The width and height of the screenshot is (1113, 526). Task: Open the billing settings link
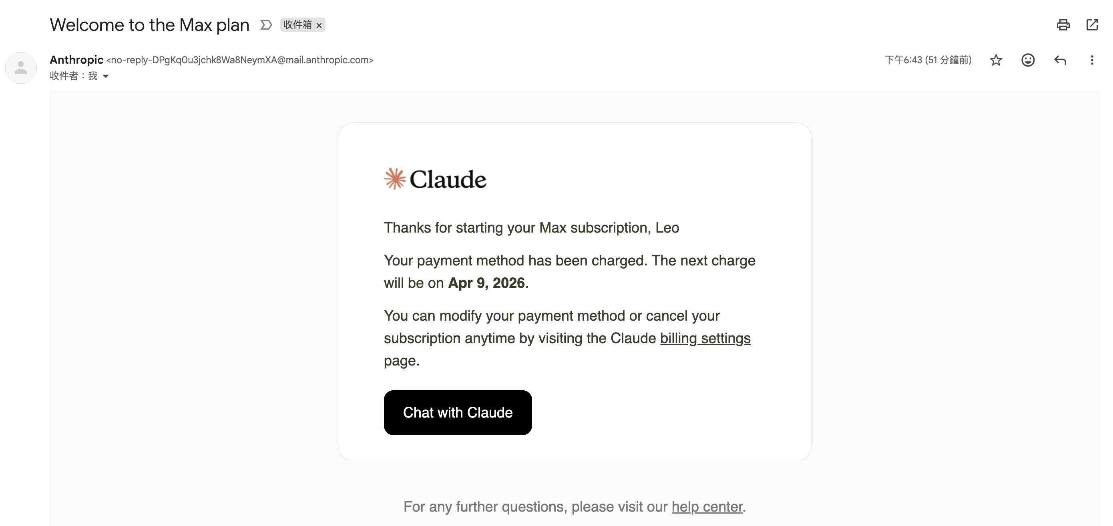tap(705, 338)
